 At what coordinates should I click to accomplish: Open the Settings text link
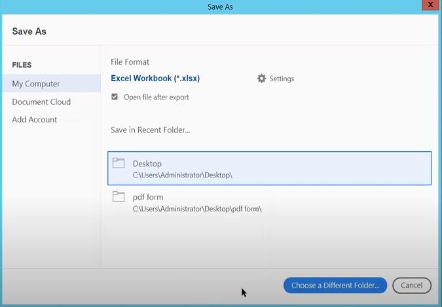pos(282,79)
